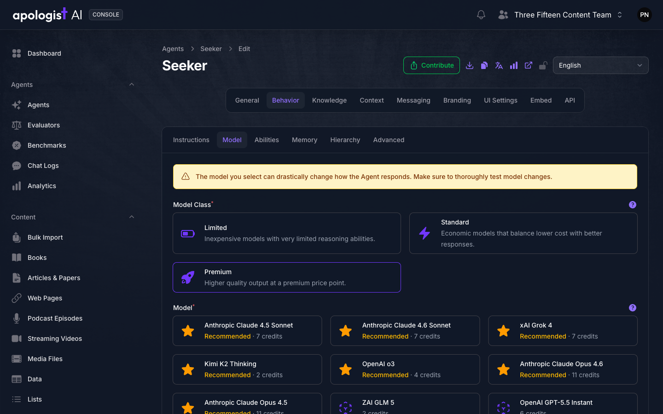Collapse the Content sidebar section

click(132, 217)
